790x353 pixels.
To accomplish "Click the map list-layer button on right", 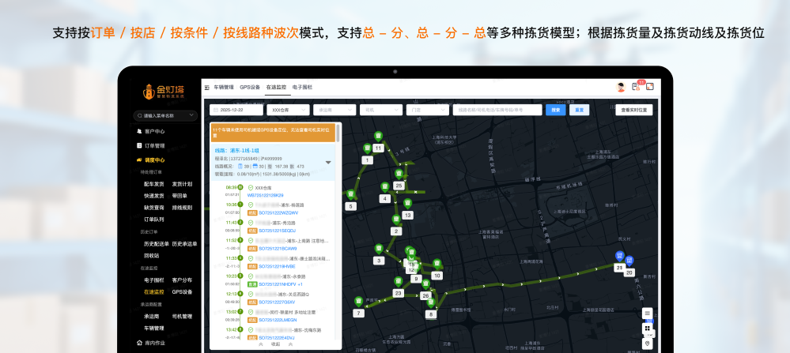I will (647, 314).
